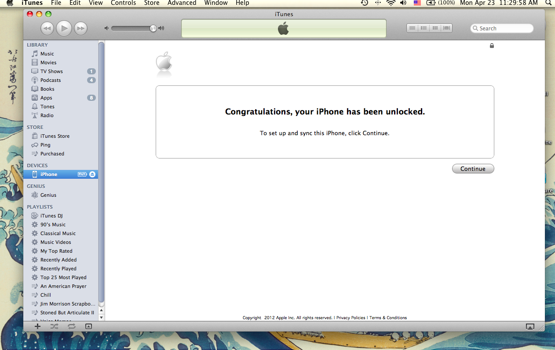Click the secure lock icon
The height and width of the screenshot is (350, 555).
coord(492,45)
